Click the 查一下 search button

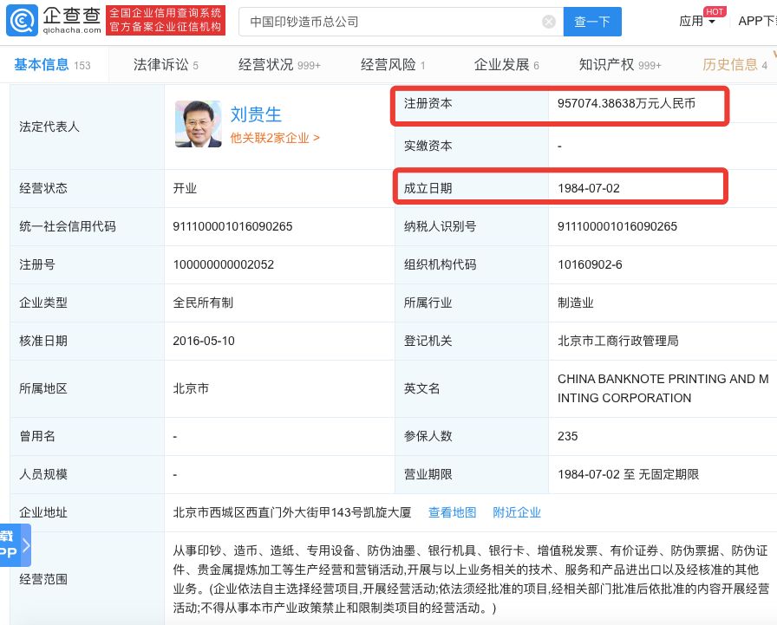tap(593, 21)
